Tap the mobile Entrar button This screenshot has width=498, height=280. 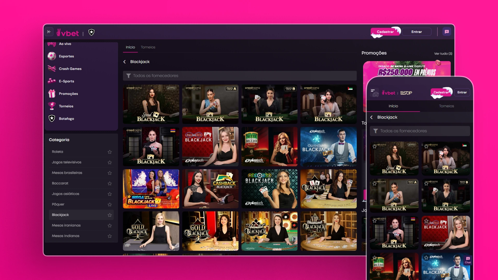click(x=462, y=92)
